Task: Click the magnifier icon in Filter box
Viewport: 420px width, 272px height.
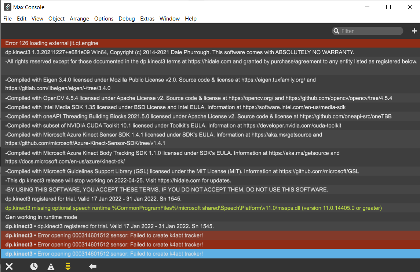Action: 336,31
